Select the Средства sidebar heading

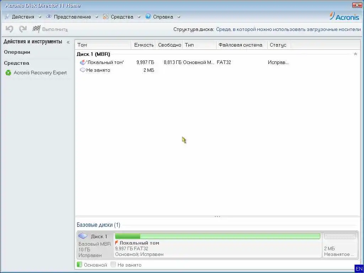click(x=16, y=63)
